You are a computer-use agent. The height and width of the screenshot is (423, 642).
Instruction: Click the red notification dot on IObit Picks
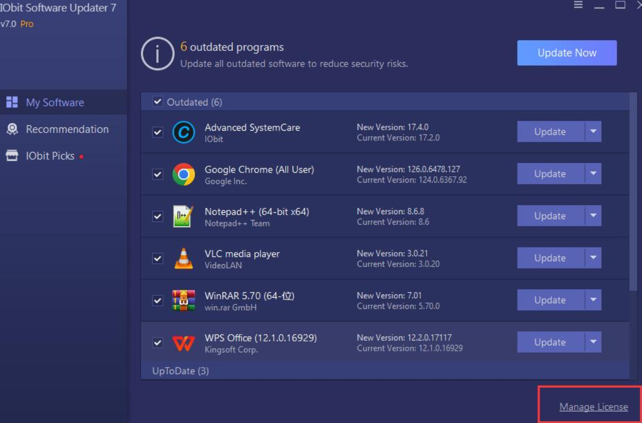pos(82,157)
